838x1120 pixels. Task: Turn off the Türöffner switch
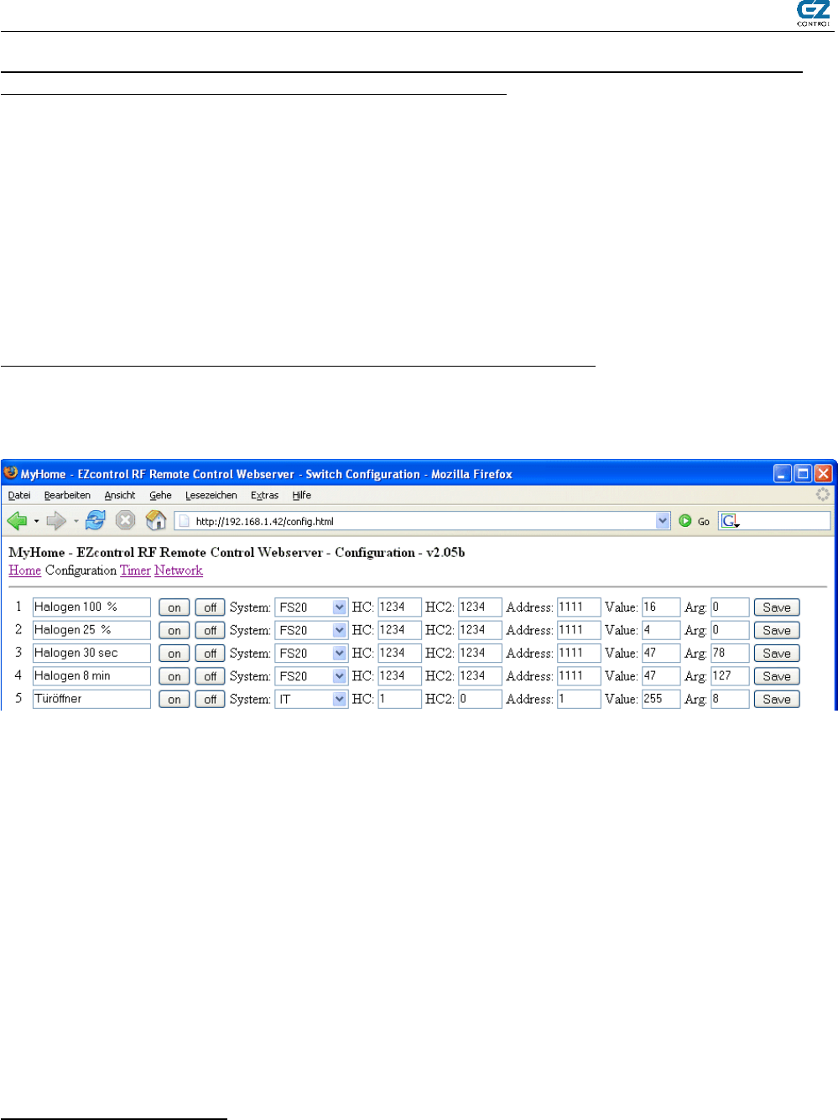211,699
